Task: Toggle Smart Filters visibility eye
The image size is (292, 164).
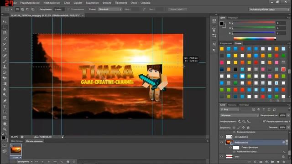Action: [x=230, y=147]
